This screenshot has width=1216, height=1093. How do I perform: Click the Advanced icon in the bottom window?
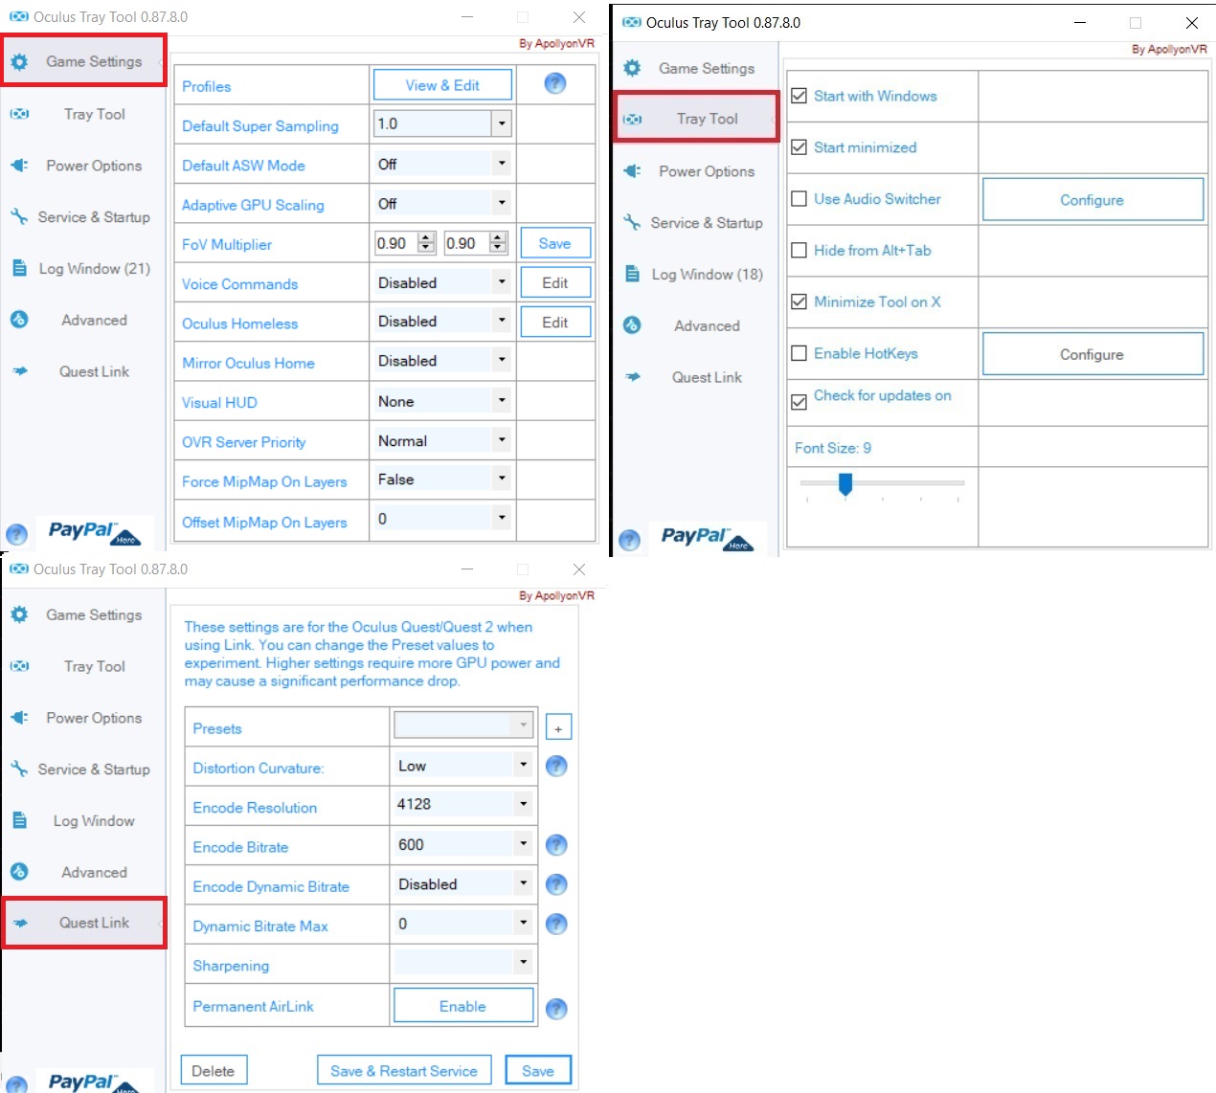tap(19, 872)
